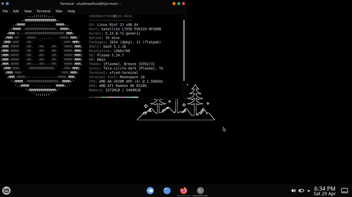Click the show desktop icon

(345, 191)
